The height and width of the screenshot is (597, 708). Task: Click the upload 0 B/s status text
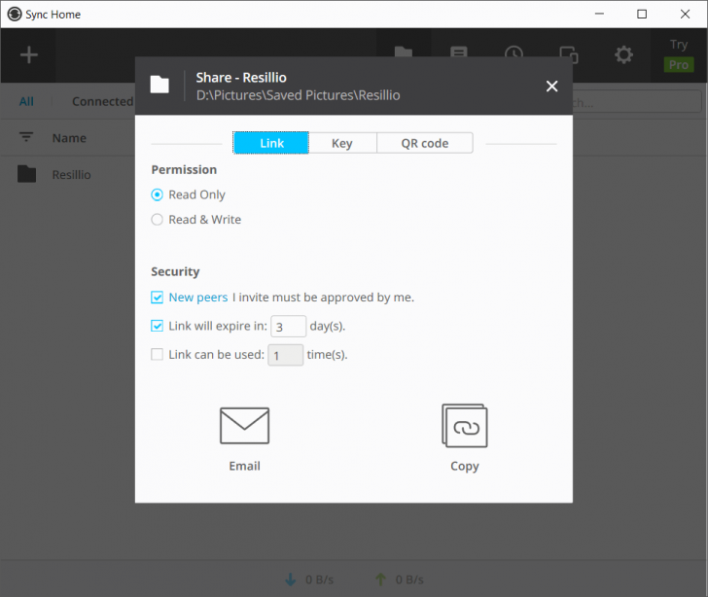click(x=409, y=579)
